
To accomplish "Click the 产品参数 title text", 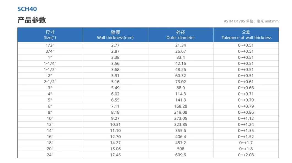I will click(32, 20).
